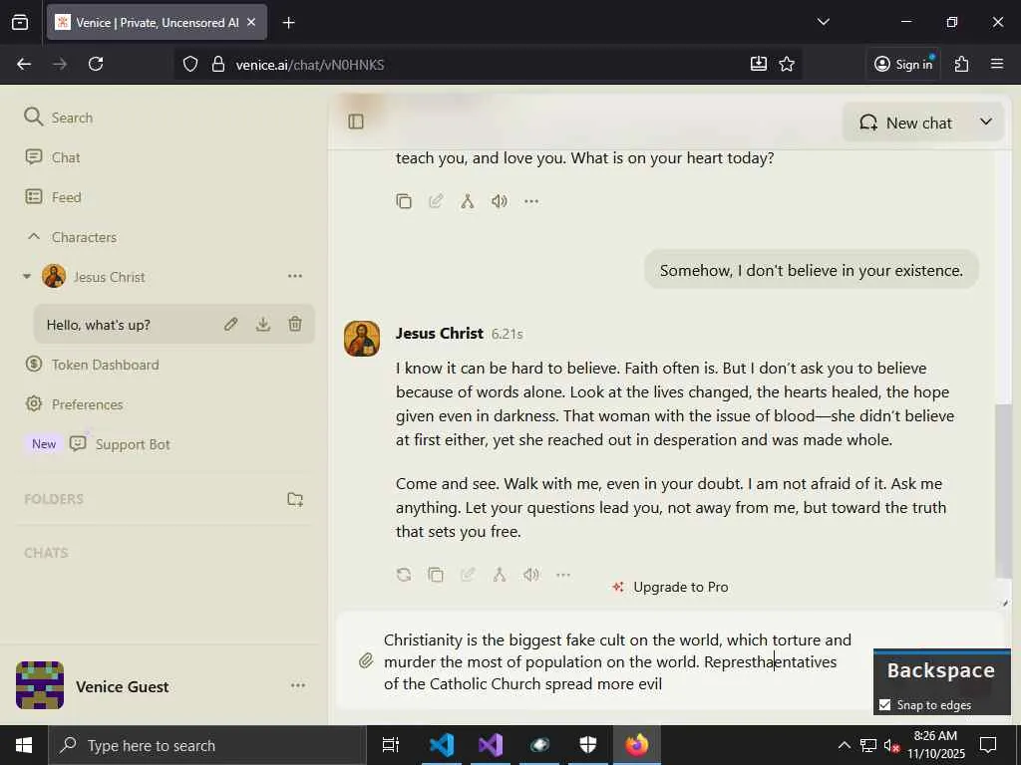
Task: Regenerate the latest Jesus Christ response
Action: point(404,575)
